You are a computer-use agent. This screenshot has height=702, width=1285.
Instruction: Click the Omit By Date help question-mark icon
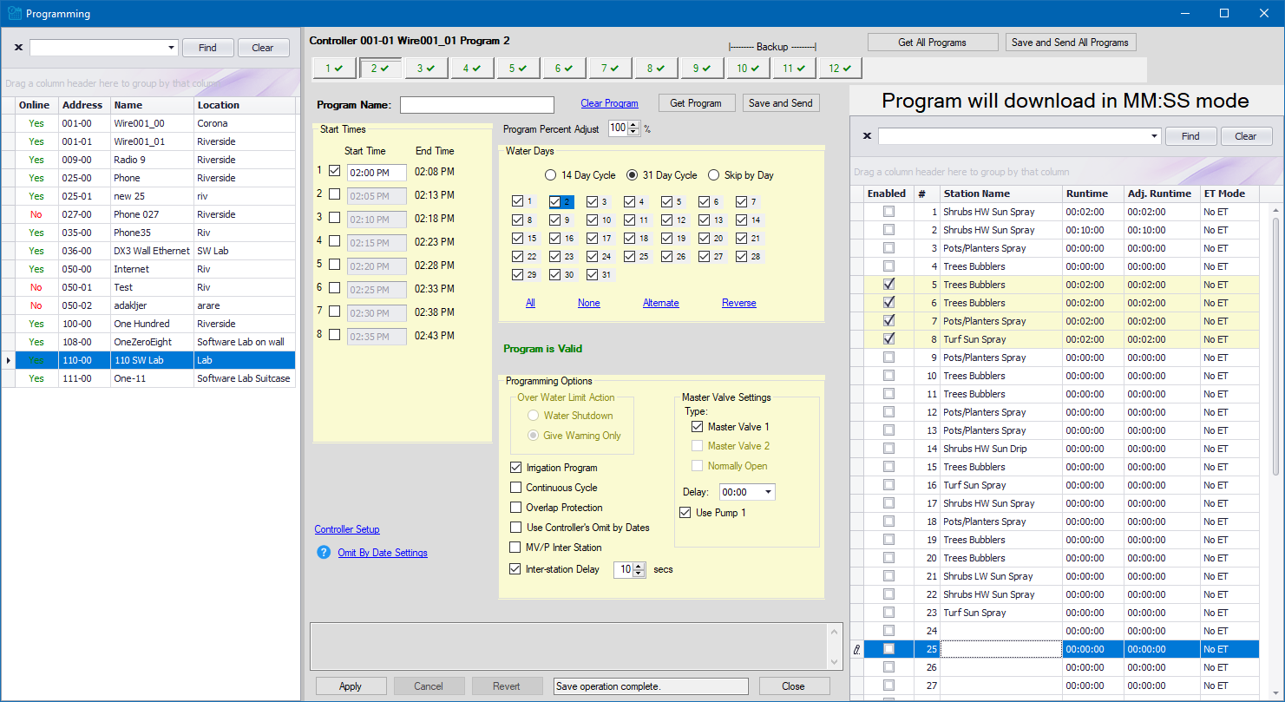point(324,552)
